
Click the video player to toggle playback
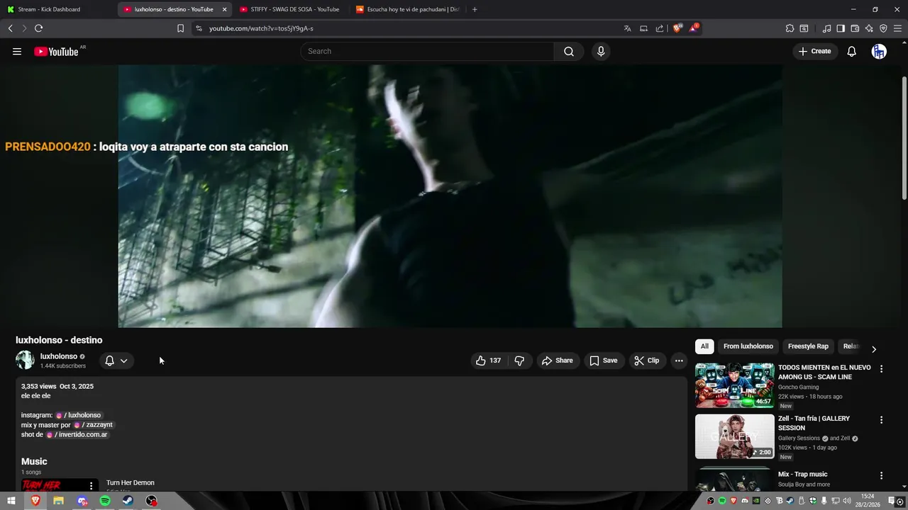tap(450, 196)
